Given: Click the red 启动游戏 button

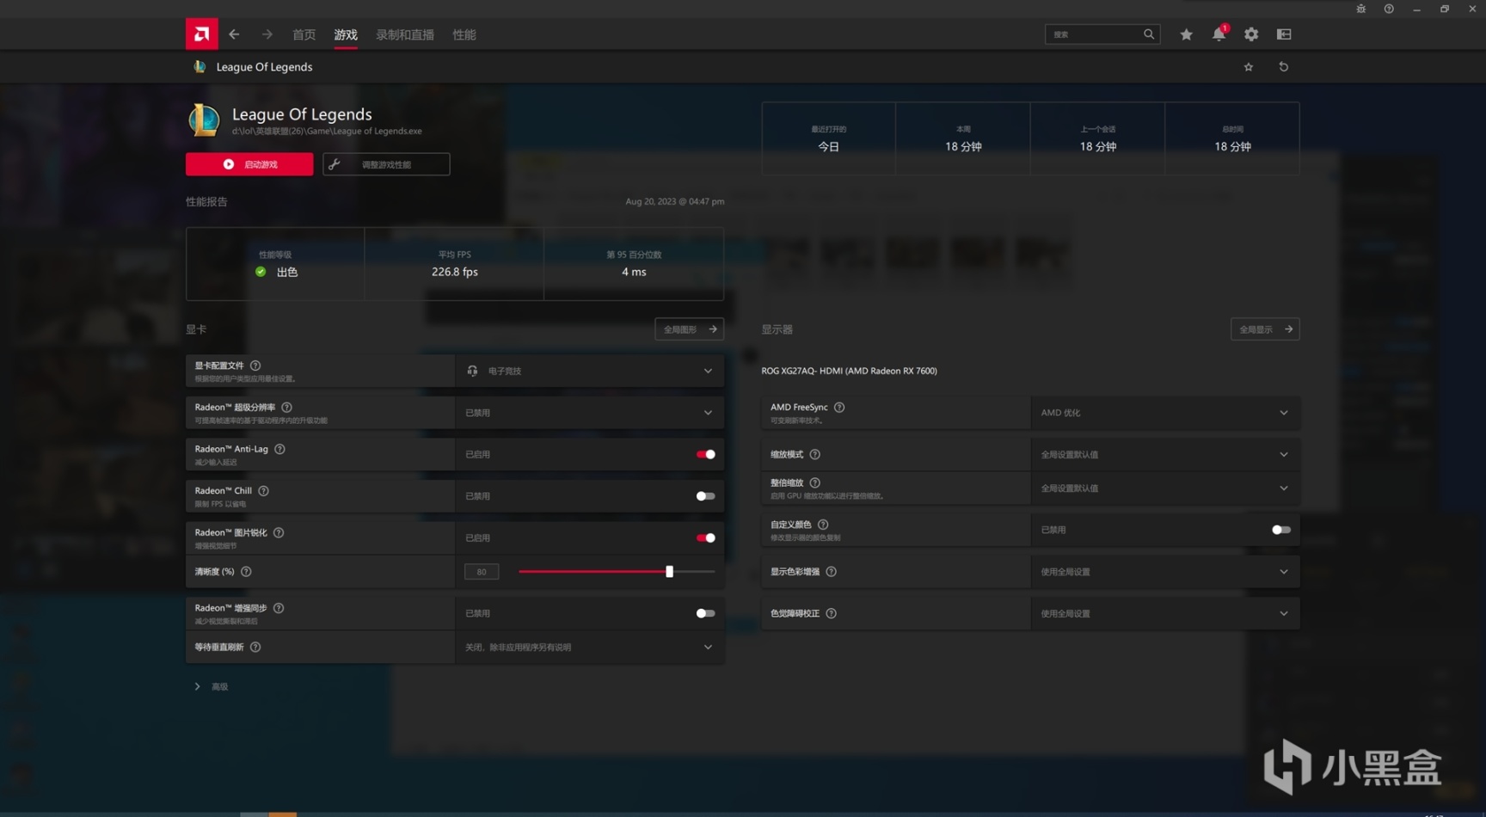Looking at the screenshot, I should point(249,164).
